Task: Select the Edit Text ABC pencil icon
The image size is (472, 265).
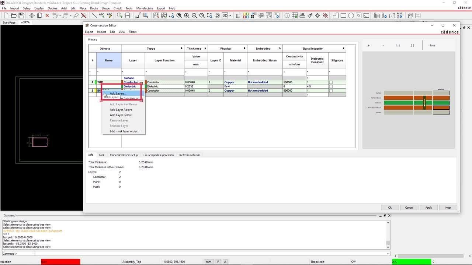Action: point(110,15)
